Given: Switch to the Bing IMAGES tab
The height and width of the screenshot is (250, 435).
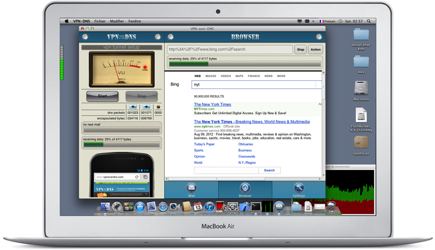Looking at the screenshot, I should 211,76.
